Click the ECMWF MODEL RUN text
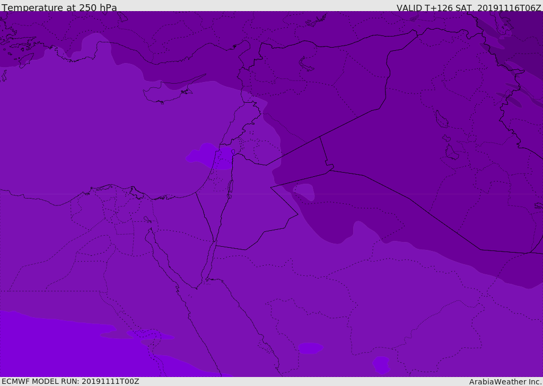The image size is (543, 386). [70, 381]
